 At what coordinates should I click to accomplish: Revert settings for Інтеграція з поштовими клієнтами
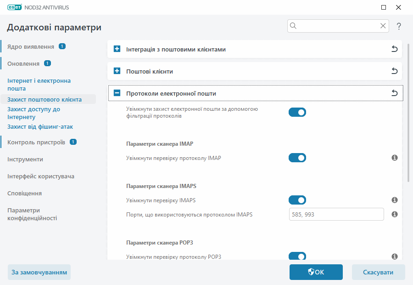click(x=394, y=49)
